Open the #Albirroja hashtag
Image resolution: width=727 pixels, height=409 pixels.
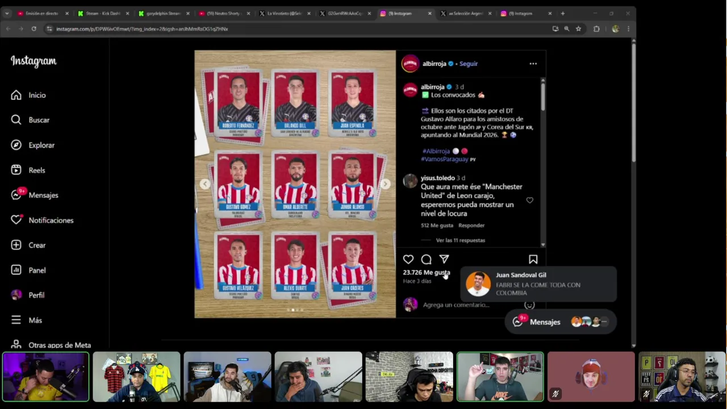pos(436,151)
